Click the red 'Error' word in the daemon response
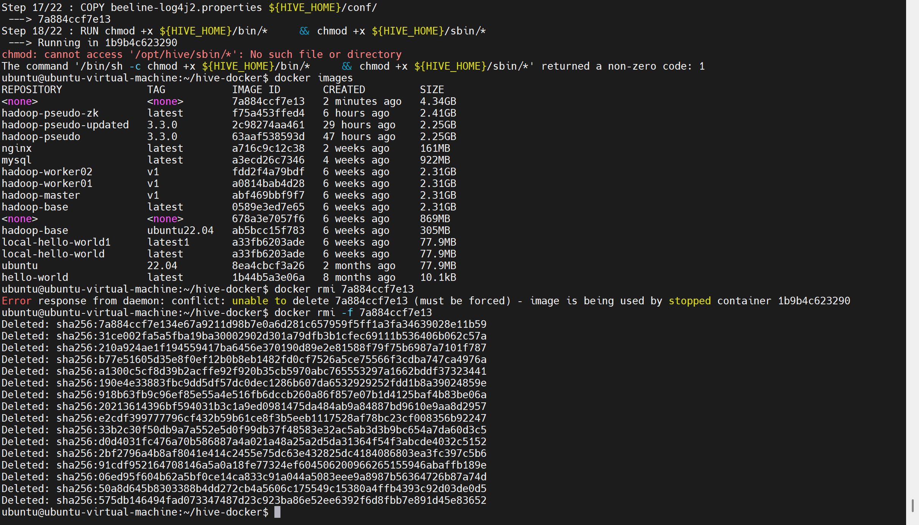 click(x=17, y=301)
